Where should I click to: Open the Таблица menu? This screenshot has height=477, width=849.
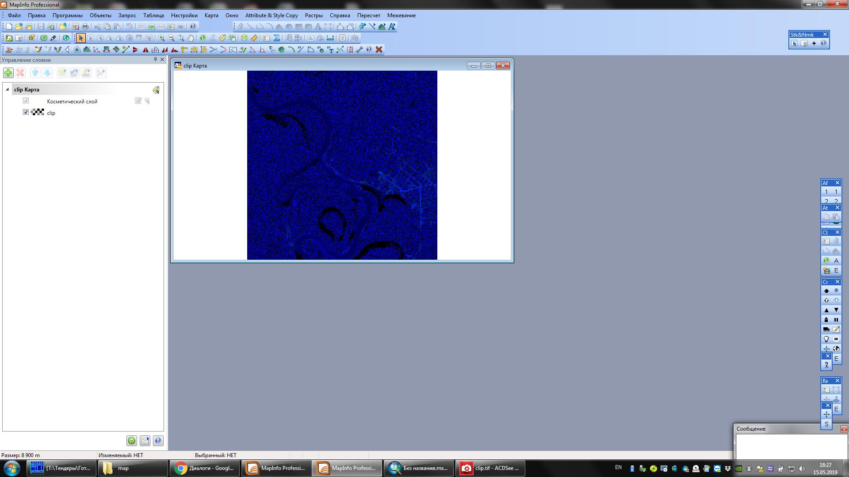(x=153, y=15)
